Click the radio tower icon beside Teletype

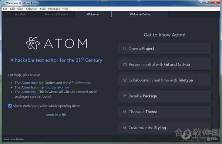click(x=125, y=80)
